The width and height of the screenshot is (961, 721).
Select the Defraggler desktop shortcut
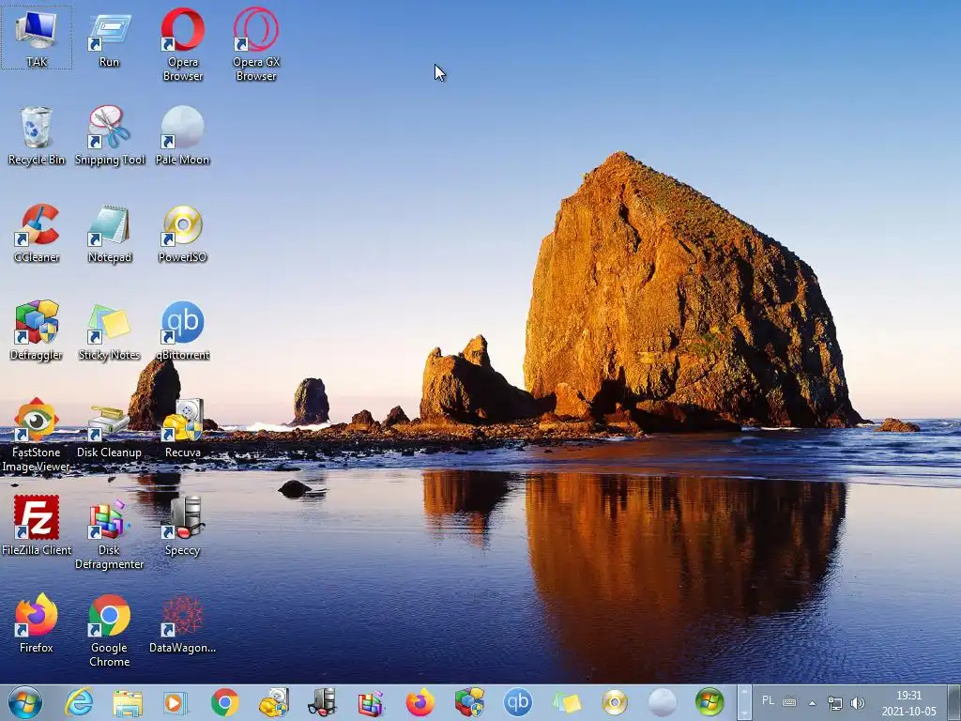37,330
